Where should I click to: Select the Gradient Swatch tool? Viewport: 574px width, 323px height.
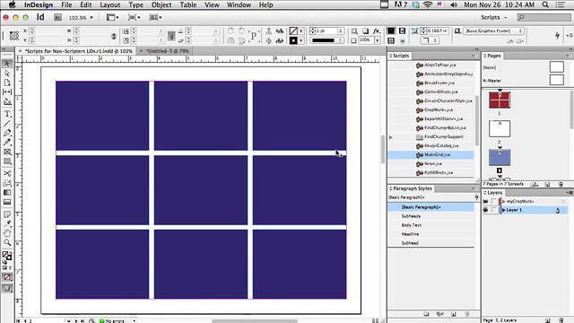pyautogui.click(x=7, y=192)
